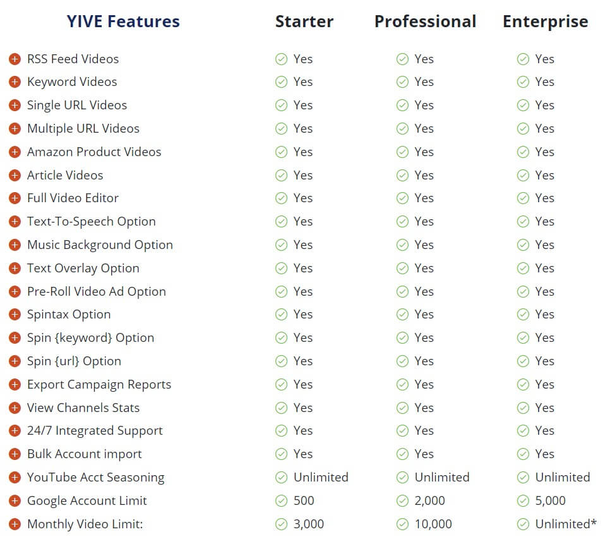Click the Pre-Roll Video Ad Option label
Image resolution: width=605 pixels, height=539 pixels.
97,291
